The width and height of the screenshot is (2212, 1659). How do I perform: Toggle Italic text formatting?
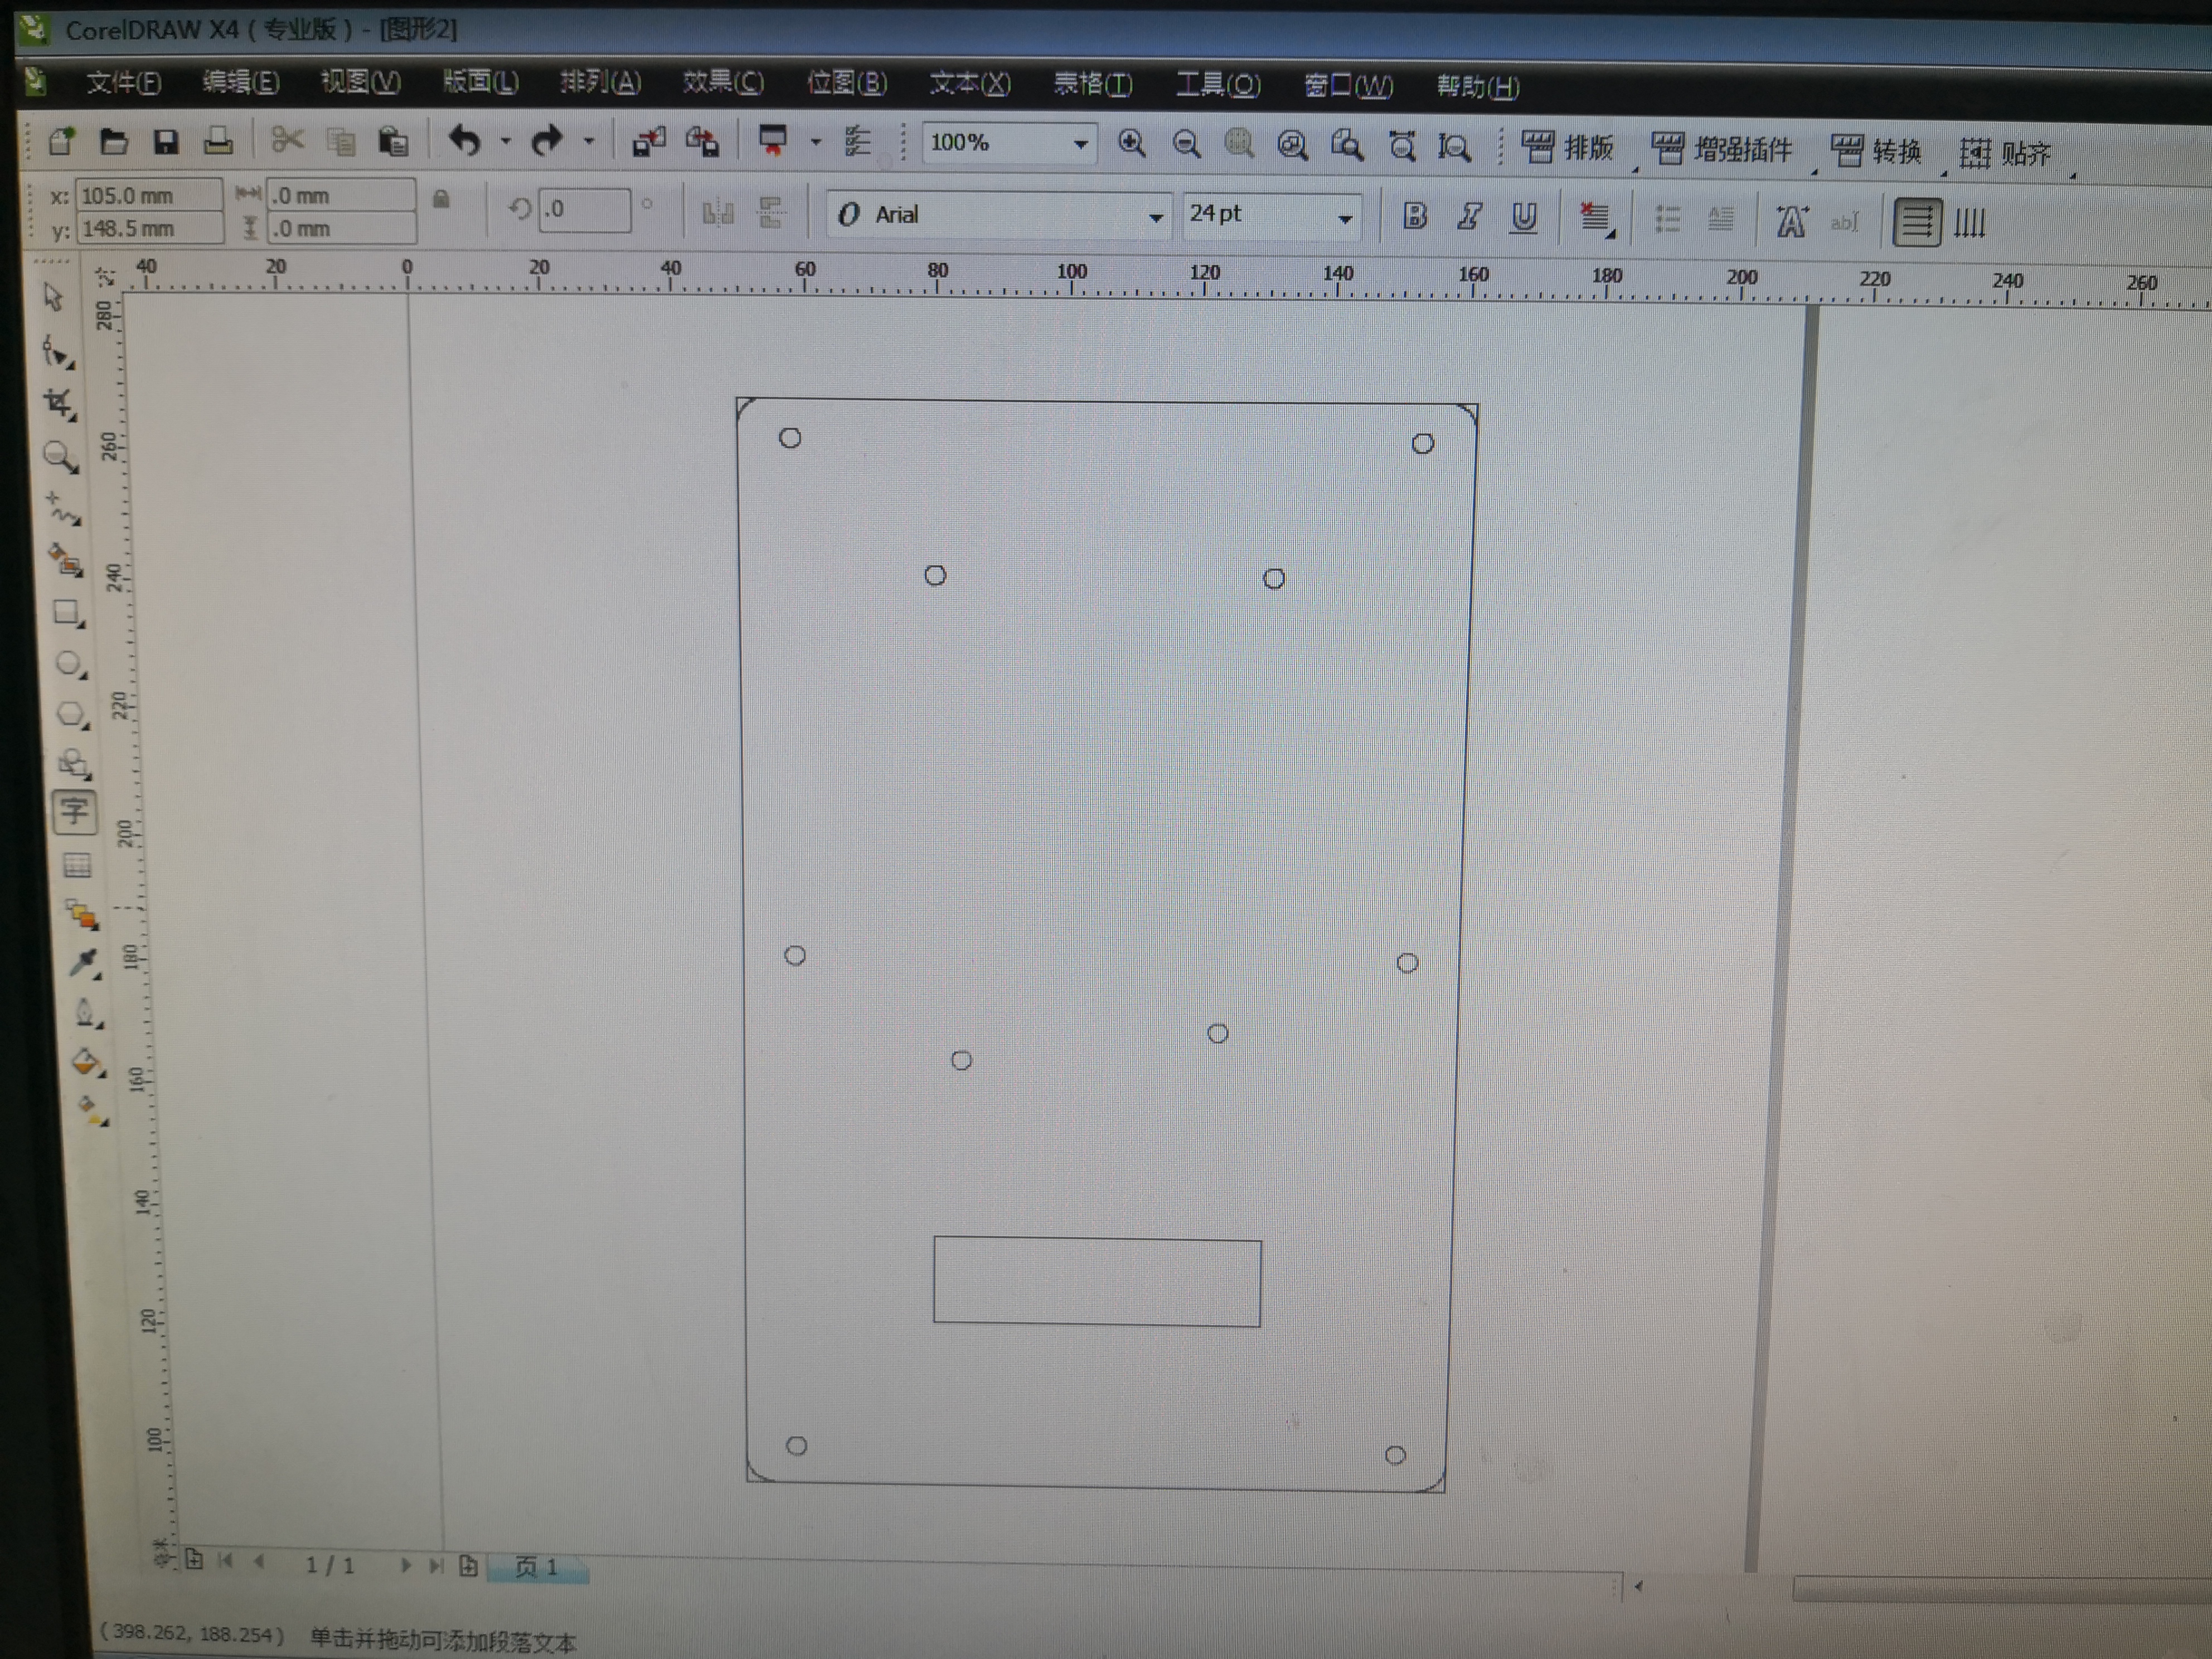coord(1469,217)
